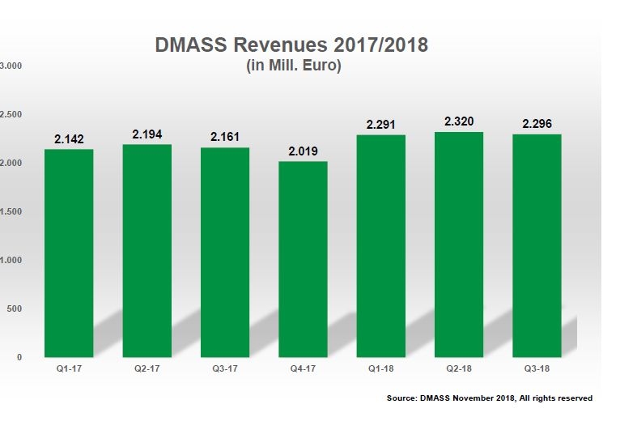The width and height of the screenshot is (620, 434).
Task: Select the Q2-18 axis label
Action: [x=458, y=369]
